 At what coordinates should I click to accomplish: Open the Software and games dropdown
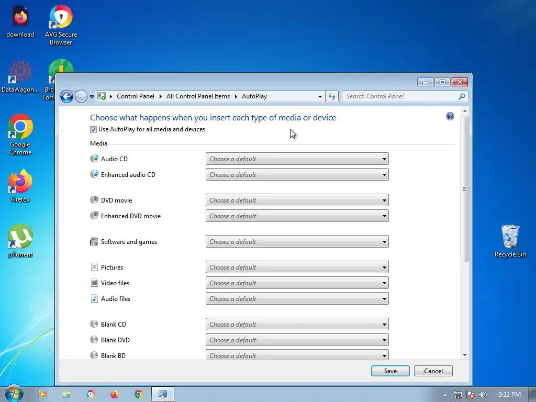(297, 241)
